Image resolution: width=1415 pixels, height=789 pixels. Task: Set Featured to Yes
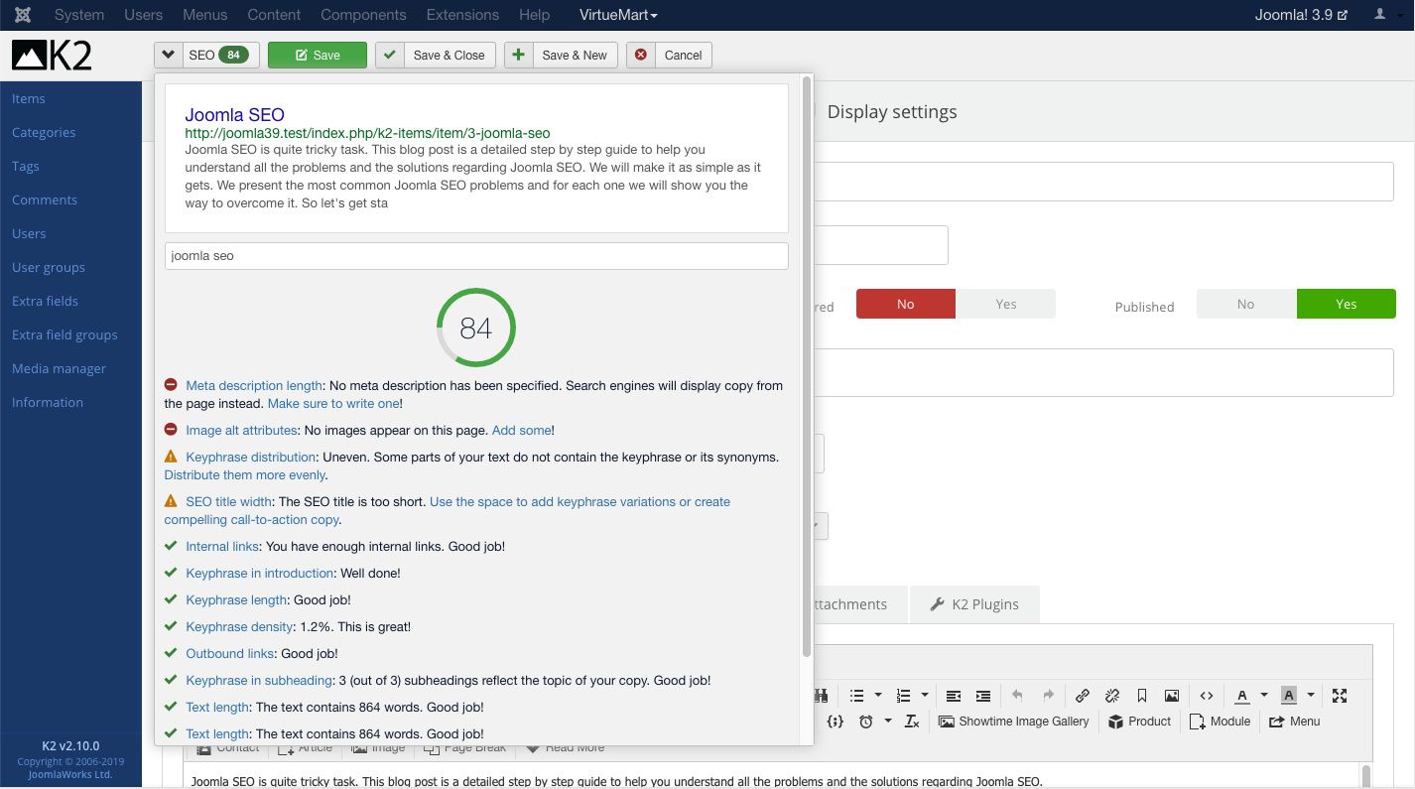coord(1006,304)
